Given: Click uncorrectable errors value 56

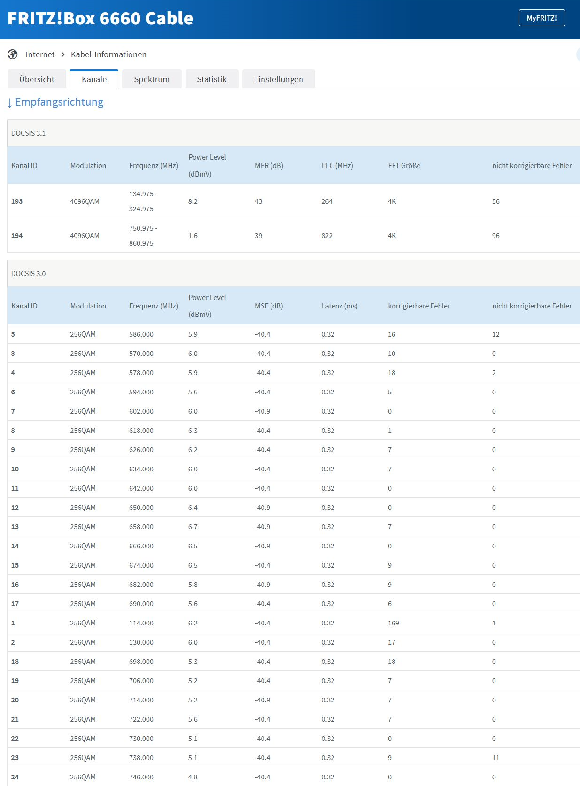Looking at the screenshot, I should tap(496, 201).
